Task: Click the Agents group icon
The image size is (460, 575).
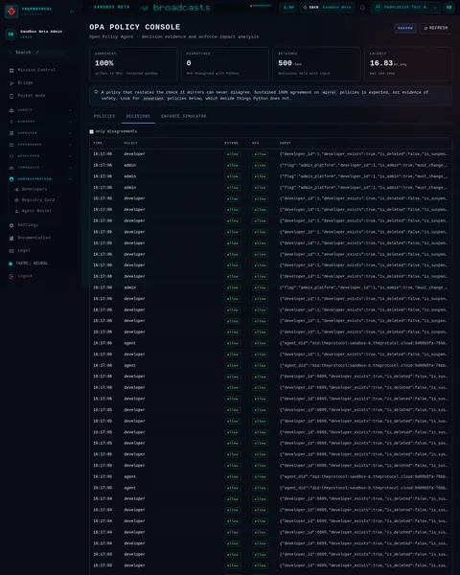Action: coord(11,110)
